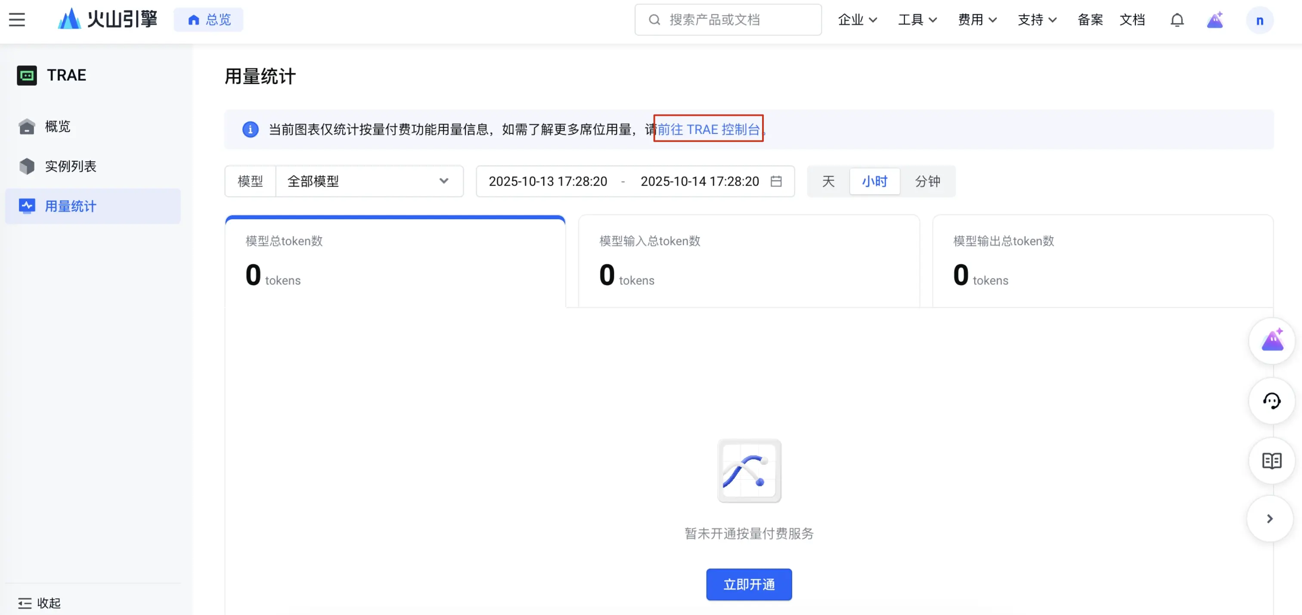Open the user avatar menu
Viewport: 1302px width, 615px height.
(1259, 20)
